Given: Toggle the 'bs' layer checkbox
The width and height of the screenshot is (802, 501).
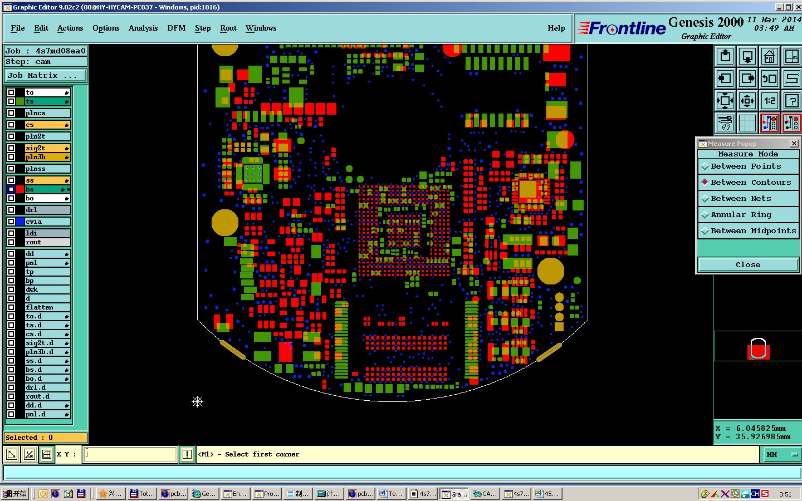Looking at the screenshot, I should point(11,189).
